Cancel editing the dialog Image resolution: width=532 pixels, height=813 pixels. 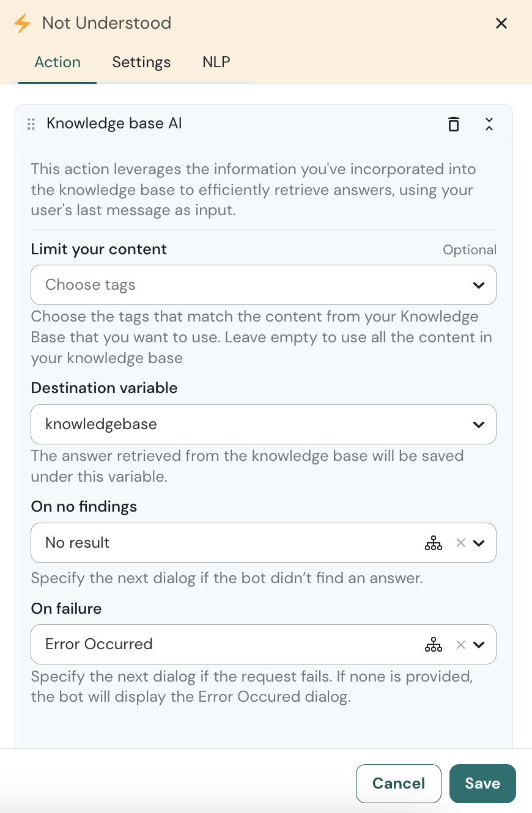point(398,783)
